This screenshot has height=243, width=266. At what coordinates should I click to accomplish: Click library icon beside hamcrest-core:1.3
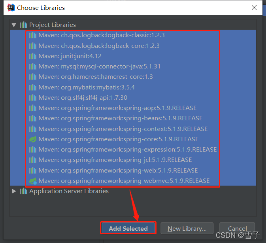pyautogui.click(x=33, y=77)
